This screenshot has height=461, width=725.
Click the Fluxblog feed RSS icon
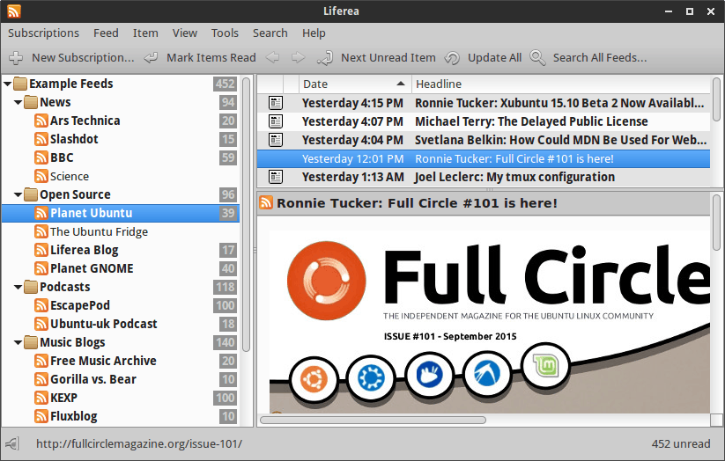(x=41, y=416)
